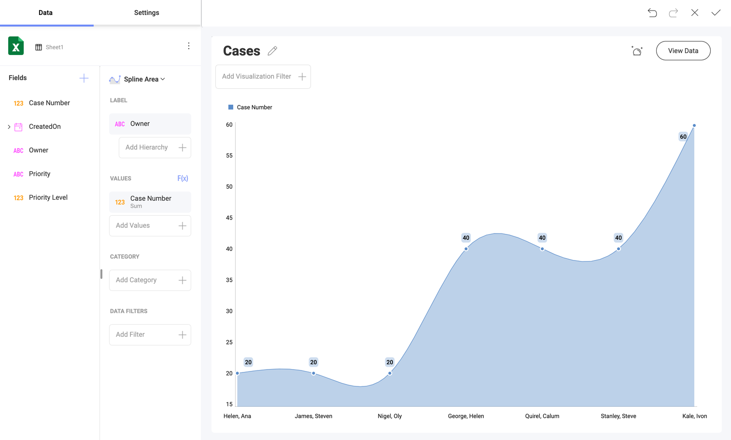This screenshot has height=440, width=731.
Task: Select the Case Number field in Fields list
Action: 49,103
